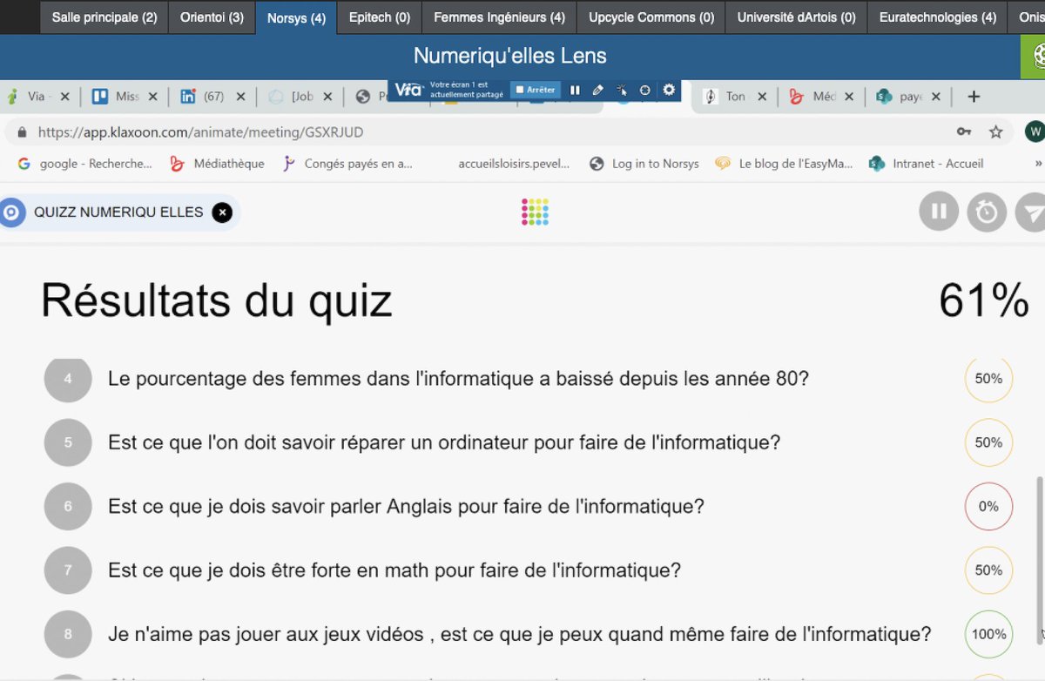This screenshot has height=681, width=1045.
Task: Select quiz question 6 number circle
Action: (68, 506)
